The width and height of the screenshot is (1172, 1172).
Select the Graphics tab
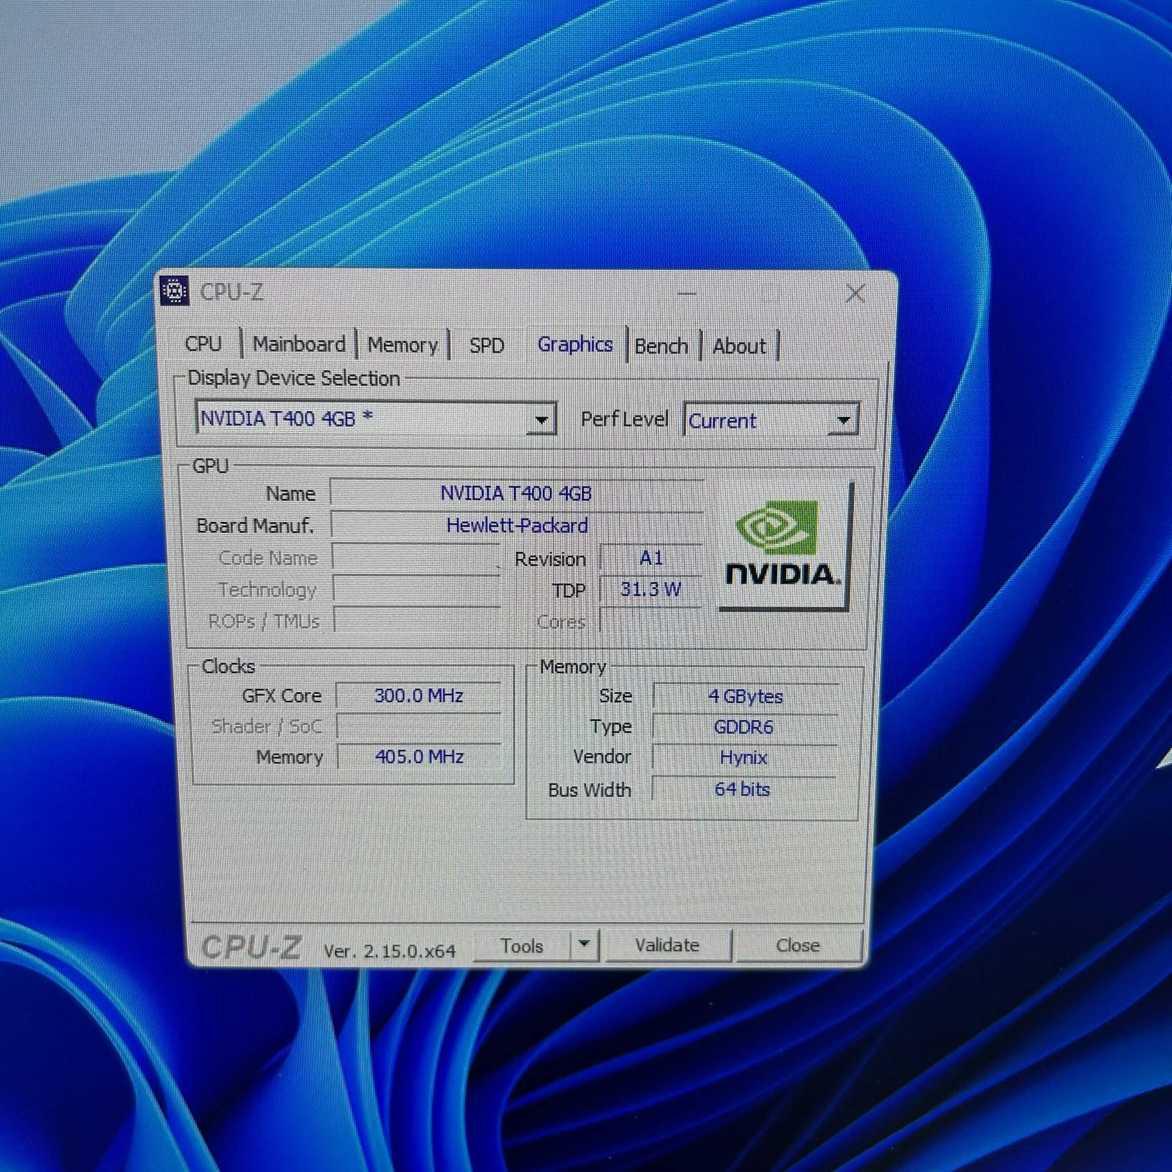click(x=575, y=345)
